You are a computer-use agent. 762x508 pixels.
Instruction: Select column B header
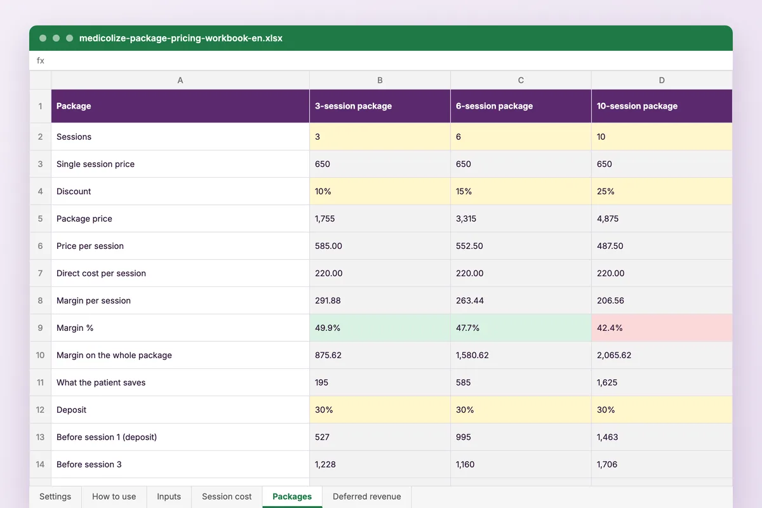coord(380,80)
